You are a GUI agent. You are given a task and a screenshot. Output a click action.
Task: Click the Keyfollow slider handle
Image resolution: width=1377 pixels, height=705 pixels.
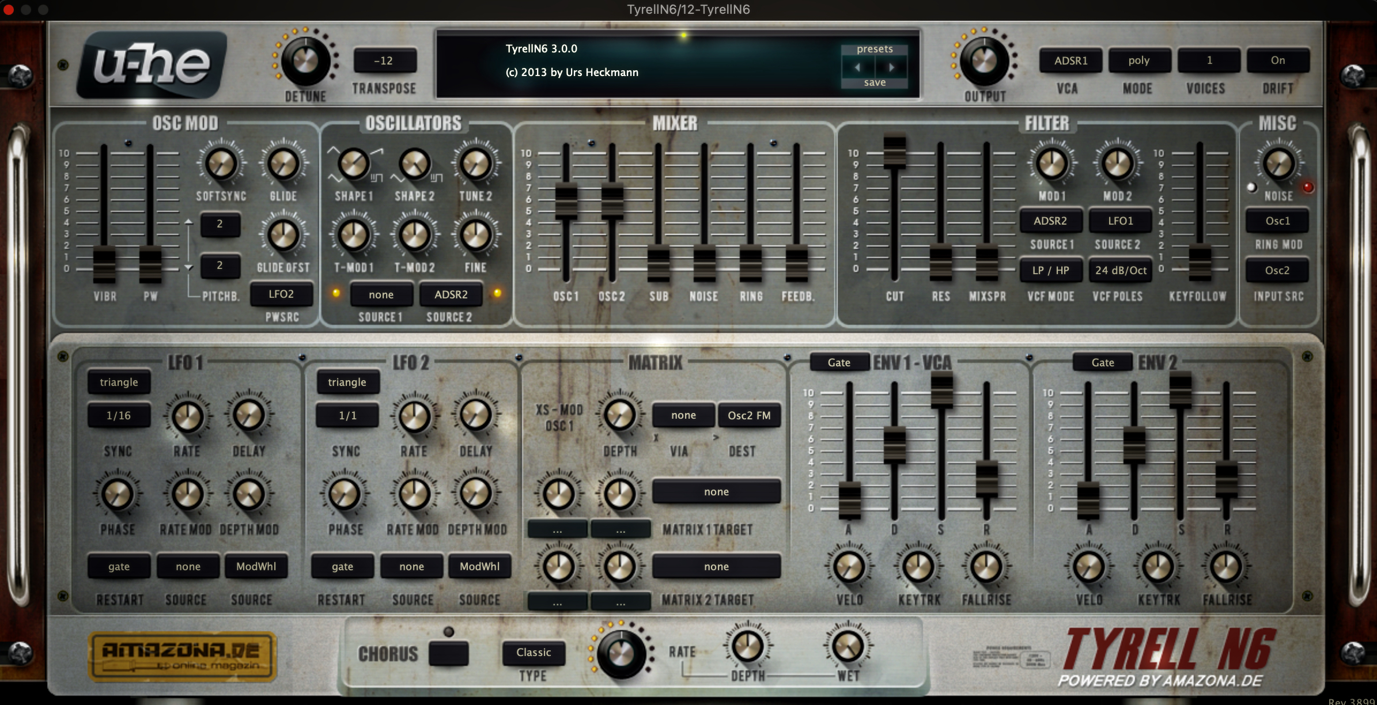[x=1200, y=263]
